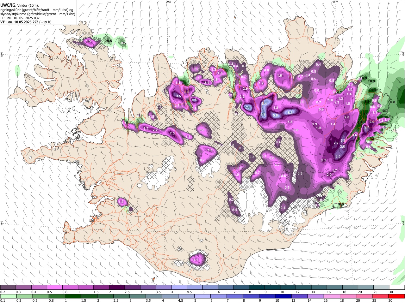Viewport: 405px width, 303px height.
Task: Click the VT: Lau. 10.05.2025 22Z valid time
Action: pyautogui.click(x=20, y=22)
